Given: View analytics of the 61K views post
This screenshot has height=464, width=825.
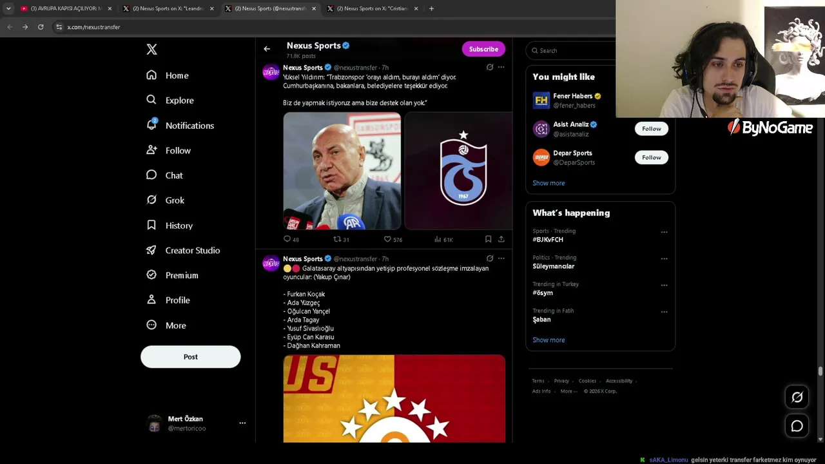Looking at the screenshot, I should pyautogui.click(x=443, y=239).
